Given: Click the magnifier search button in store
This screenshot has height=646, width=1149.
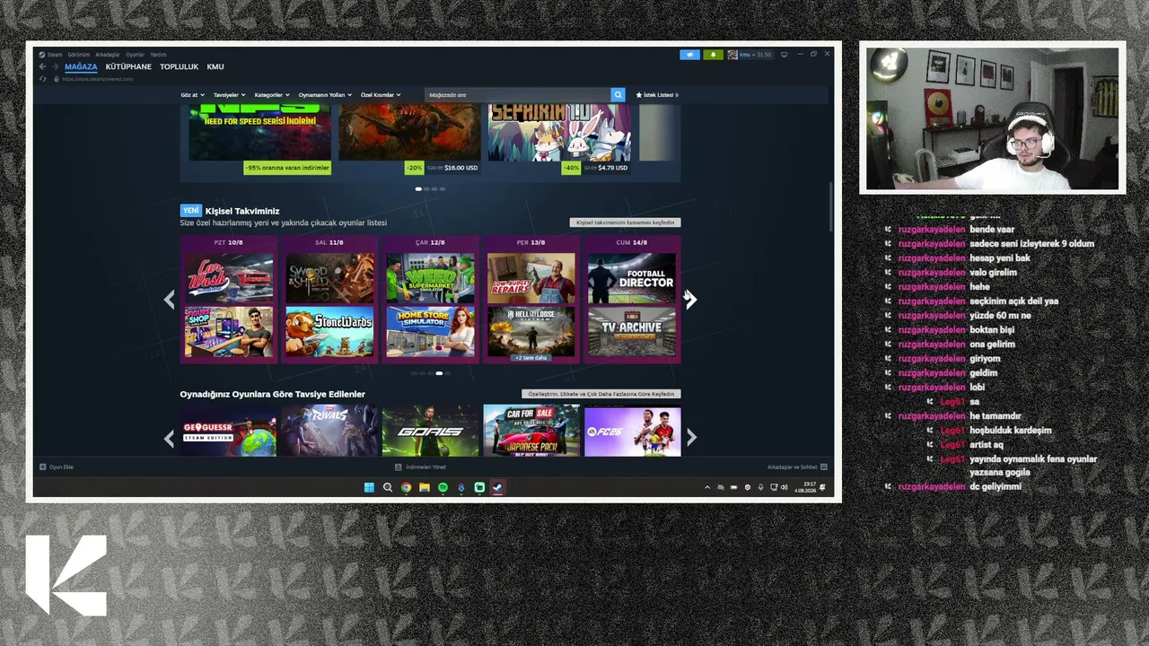Looking at the screenshot, I should [x=618, y=94].
